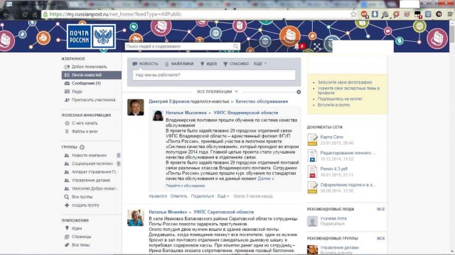The width and height of the screenshot is (455, 255).
Task: Go back with the browser back arrow
Action: (x=6, y=14)
